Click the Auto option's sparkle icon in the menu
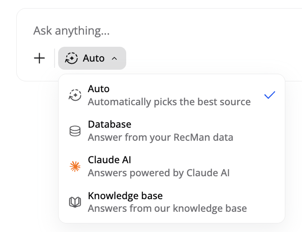This screenshot has width=302, height=232. click(x=75, y=95)
